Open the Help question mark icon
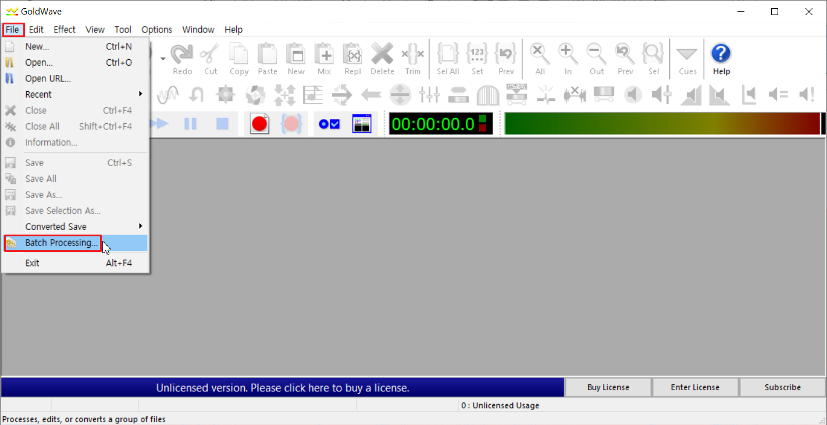 tap(721, 59)
